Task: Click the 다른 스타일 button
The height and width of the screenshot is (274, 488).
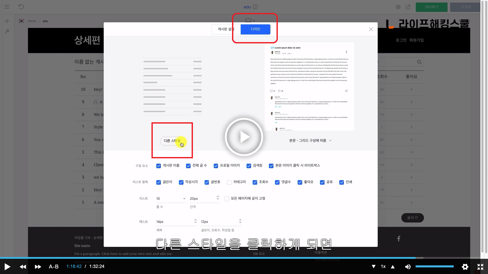Action: pyautogui.click(x=172, y=141)
